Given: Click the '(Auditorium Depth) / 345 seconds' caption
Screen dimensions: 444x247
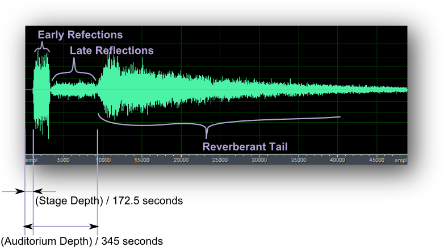Looking at the screenshot, I should pyautogui.click(x=82, y=241).
